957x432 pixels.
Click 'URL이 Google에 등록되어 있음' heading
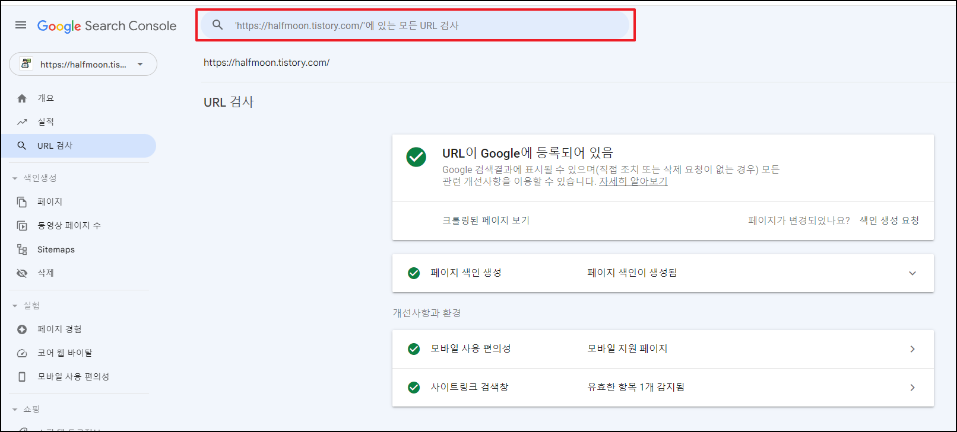[527, 153]
